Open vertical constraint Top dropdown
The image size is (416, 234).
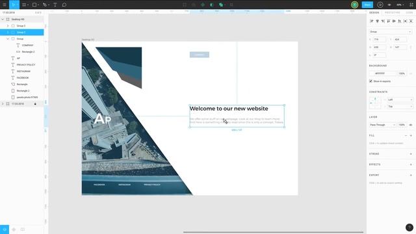[x=400, y=107]
